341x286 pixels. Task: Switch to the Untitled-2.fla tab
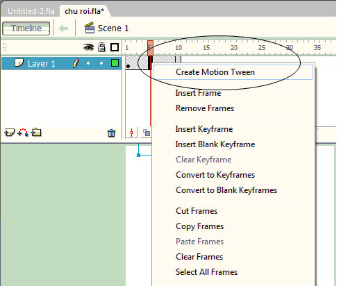(31, 11)
